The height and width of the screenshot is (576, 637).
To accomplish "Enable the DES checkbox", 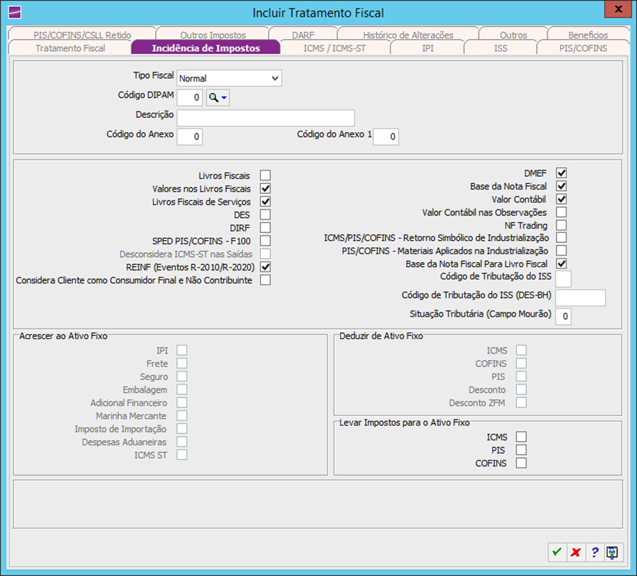I will [x=265, y=214].
